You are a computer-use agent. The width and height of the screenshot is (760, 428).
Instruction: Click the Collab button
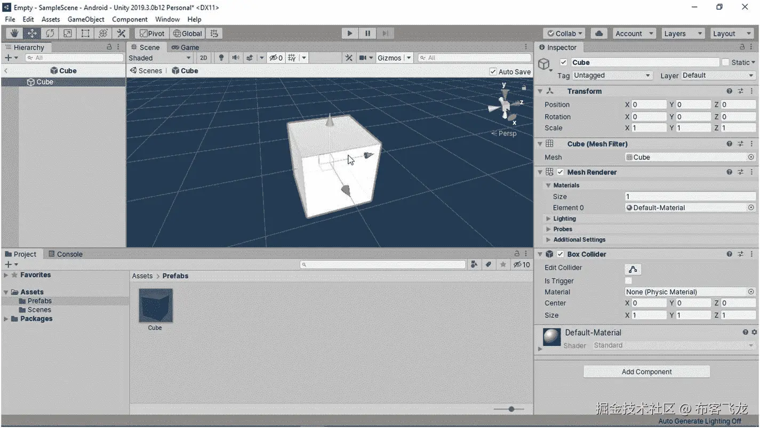[564, 33]
